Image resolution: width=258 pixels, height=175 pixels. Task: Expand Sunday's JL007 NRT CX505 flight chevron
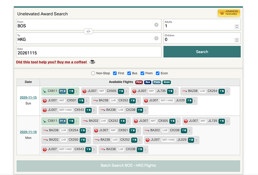point(127,91)
